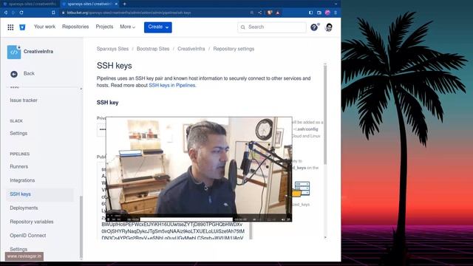The width and height of the screenshot is (473, 266).
Task: Switch to the first sparxsys-sites browser tab
Action: click(30, 4)
